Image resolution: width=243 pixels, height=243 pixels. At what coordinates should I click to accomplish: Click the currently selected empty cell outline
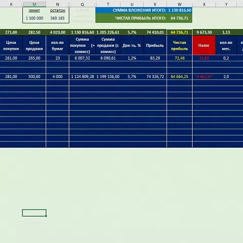tap(34, 213)
